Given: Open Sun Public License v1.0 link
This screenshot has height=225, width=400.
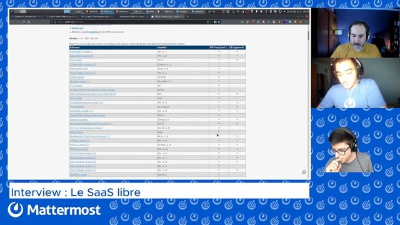Looking at the screenshot, I should [81, 111].
